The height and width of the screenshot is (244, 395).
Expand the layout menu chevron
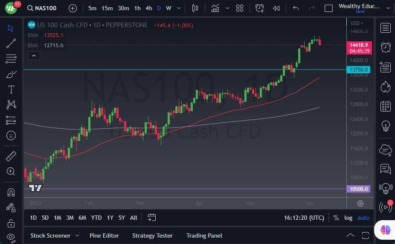pyautogui.click(x=388, y=8)
